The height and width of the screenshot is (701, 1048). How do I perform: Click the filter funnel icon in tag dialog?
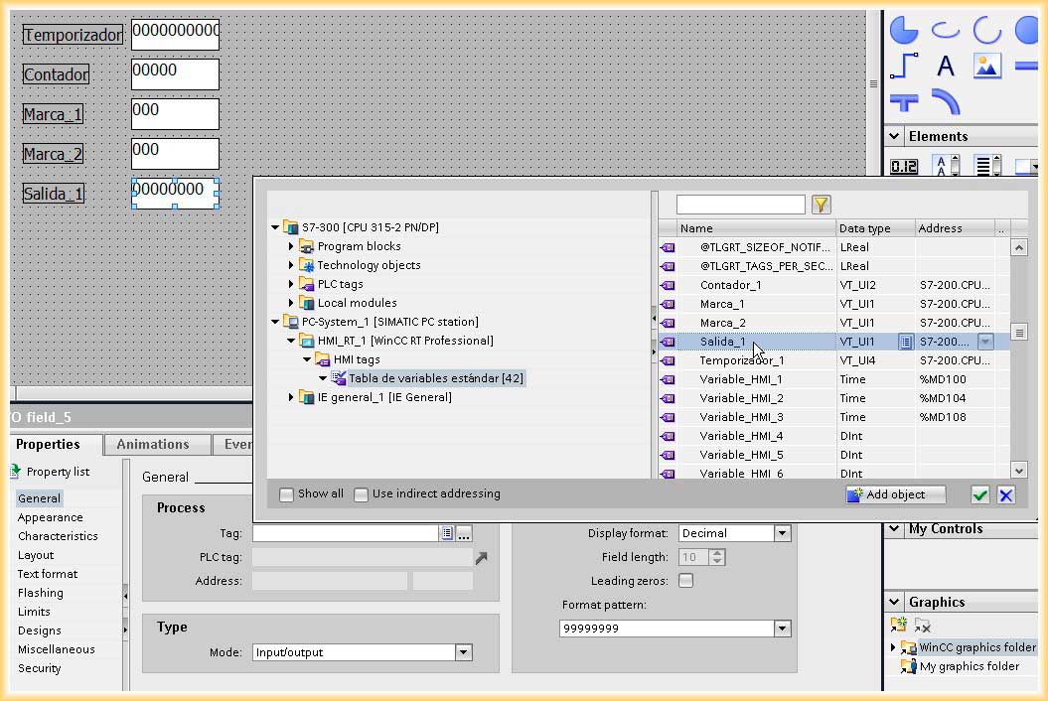coord(821,205)
